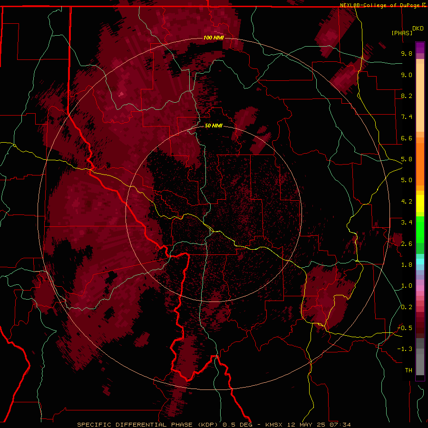Click the [PHAS] label near color bar
Screen dimensions: 428x428
pyautogui.click(x=402, y=33)
